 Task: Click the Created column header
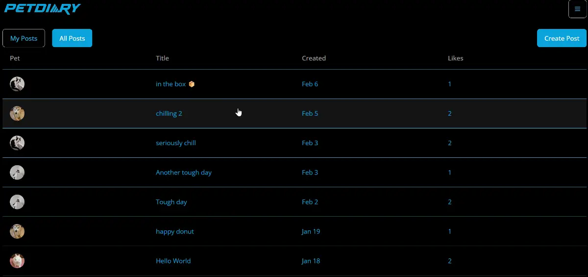click(314, 58)
